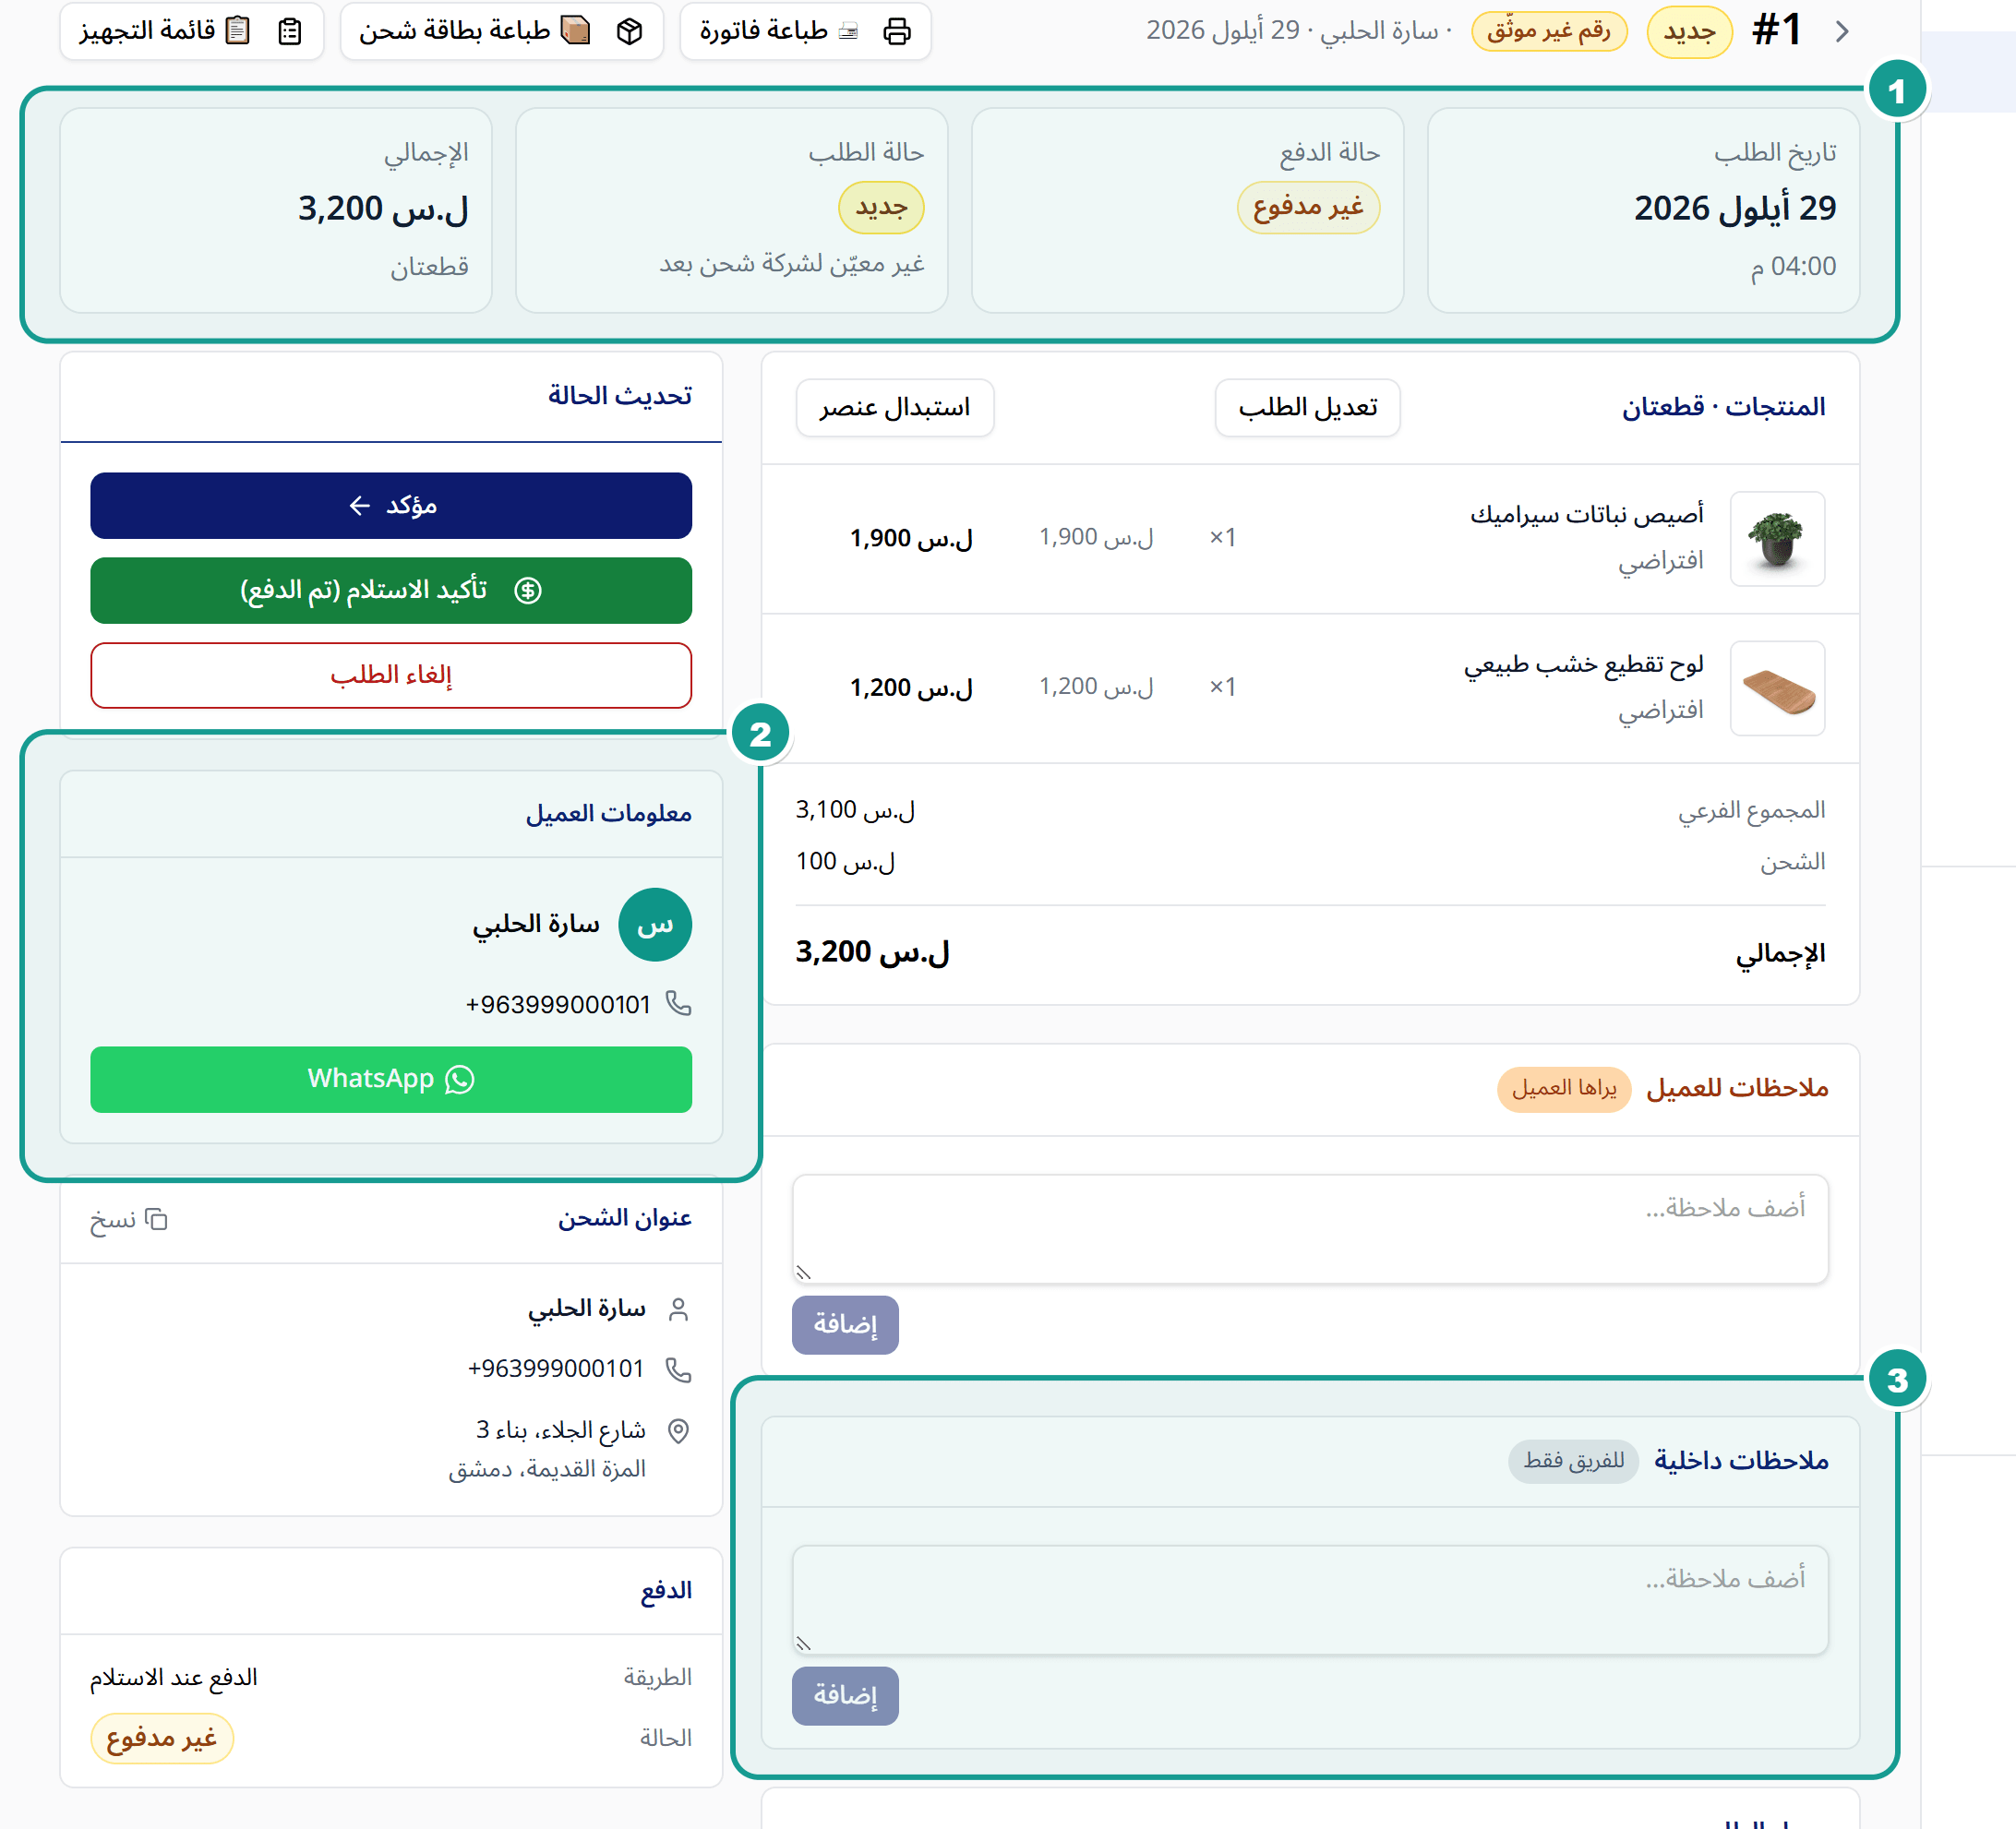Click the غير مدفوع badge in الدفع section

(162, 1739)
